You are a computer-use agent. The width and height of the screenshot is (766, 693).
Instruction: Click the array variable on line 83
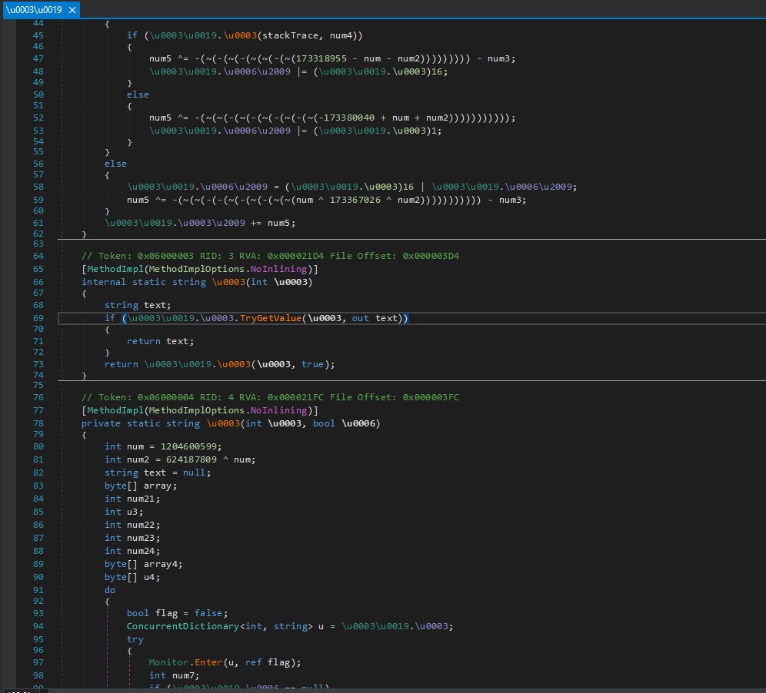tap(158, 486)
